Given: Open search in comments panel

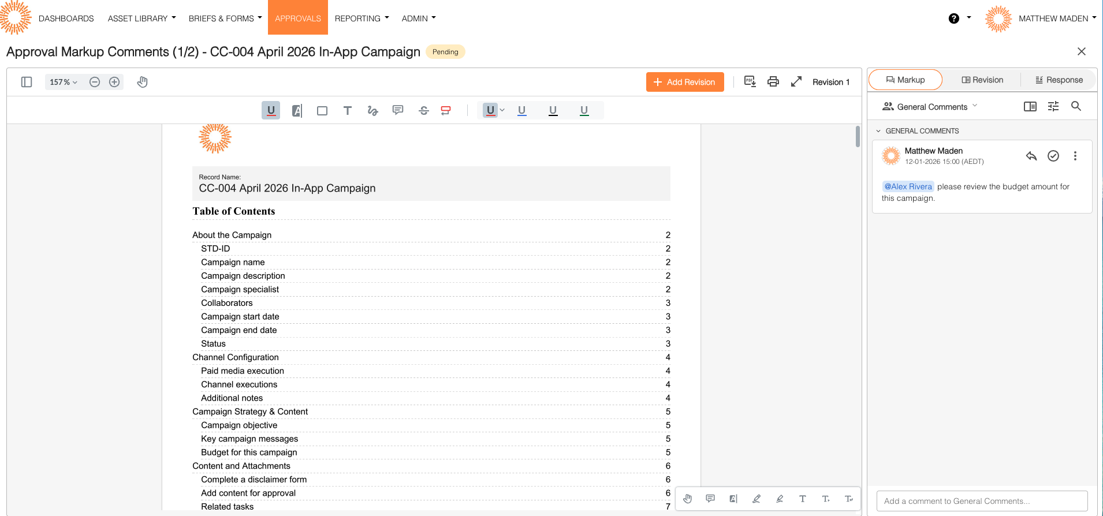Looking at the screenshot, I should pyautogui.click(x=1076, y=106).
